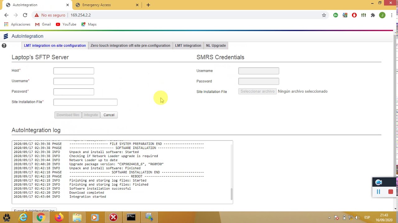This screenshot has height=223, width=398.
Task: Click the Ericsson AutoIntegration logo
Action: click(x=6, y=36)
